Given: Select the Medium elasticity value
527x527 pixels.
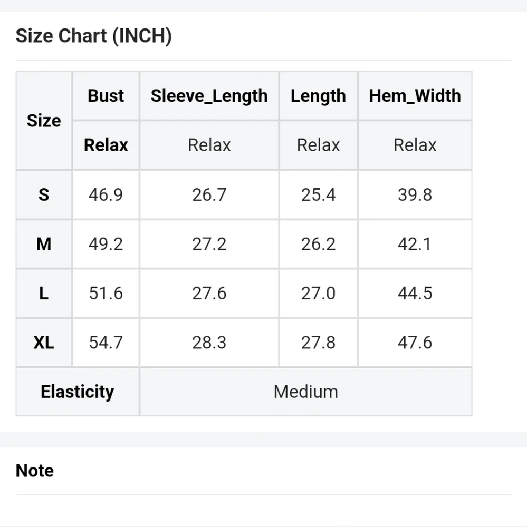Looking at the screenshot, I should click(305, 392).
